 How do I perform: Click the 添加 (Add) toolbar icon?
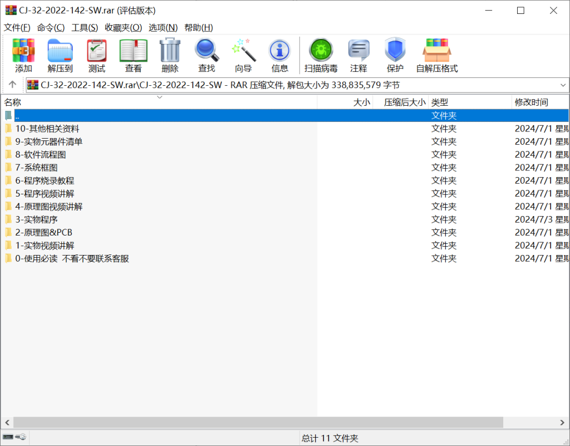pyautogui.click(x=23, y=56)
